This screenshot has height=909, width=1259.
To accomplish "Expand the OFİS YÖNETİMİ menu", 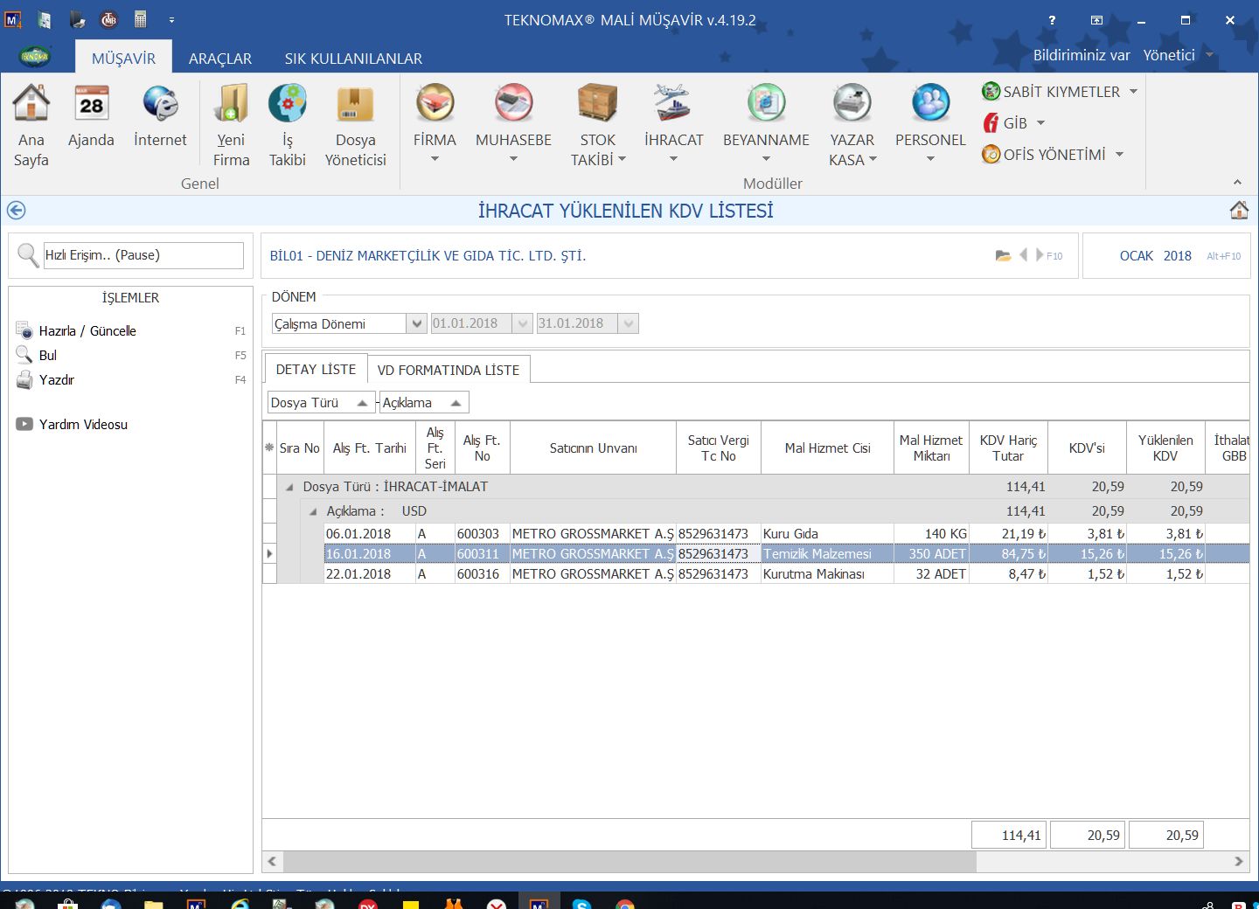I will pos(1119,155).
